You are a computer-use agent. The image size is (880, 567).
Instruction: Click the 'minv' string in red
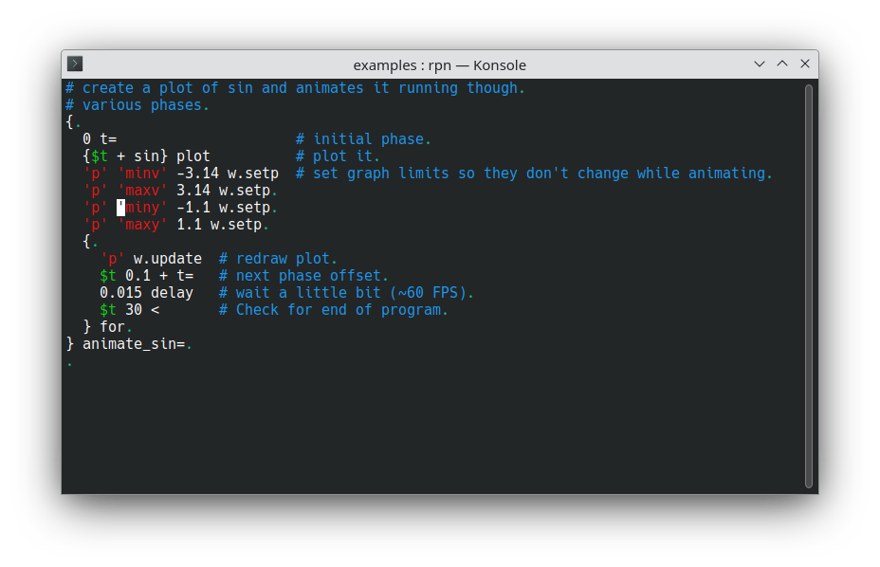142,174
